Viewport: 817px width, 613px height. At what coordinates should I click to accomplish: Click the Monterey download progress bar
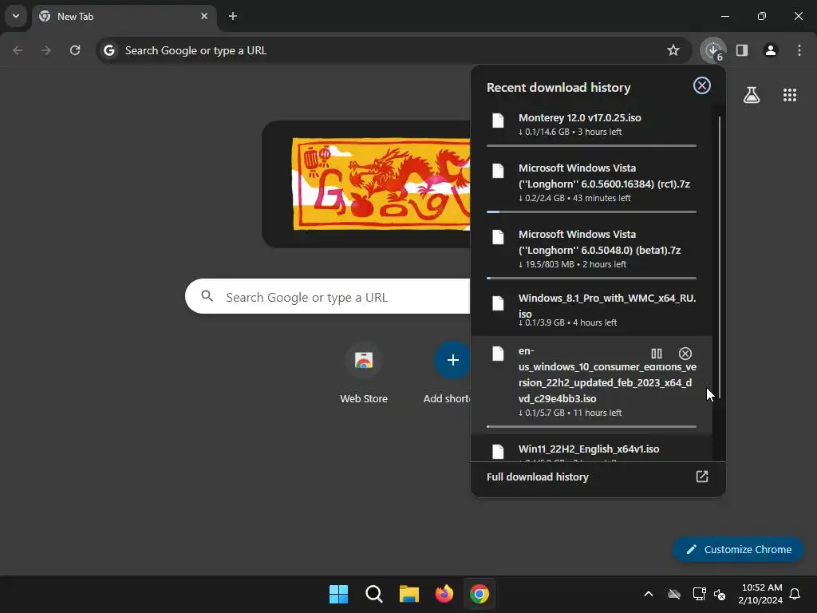pyautogui.click(x=591, y=146)
